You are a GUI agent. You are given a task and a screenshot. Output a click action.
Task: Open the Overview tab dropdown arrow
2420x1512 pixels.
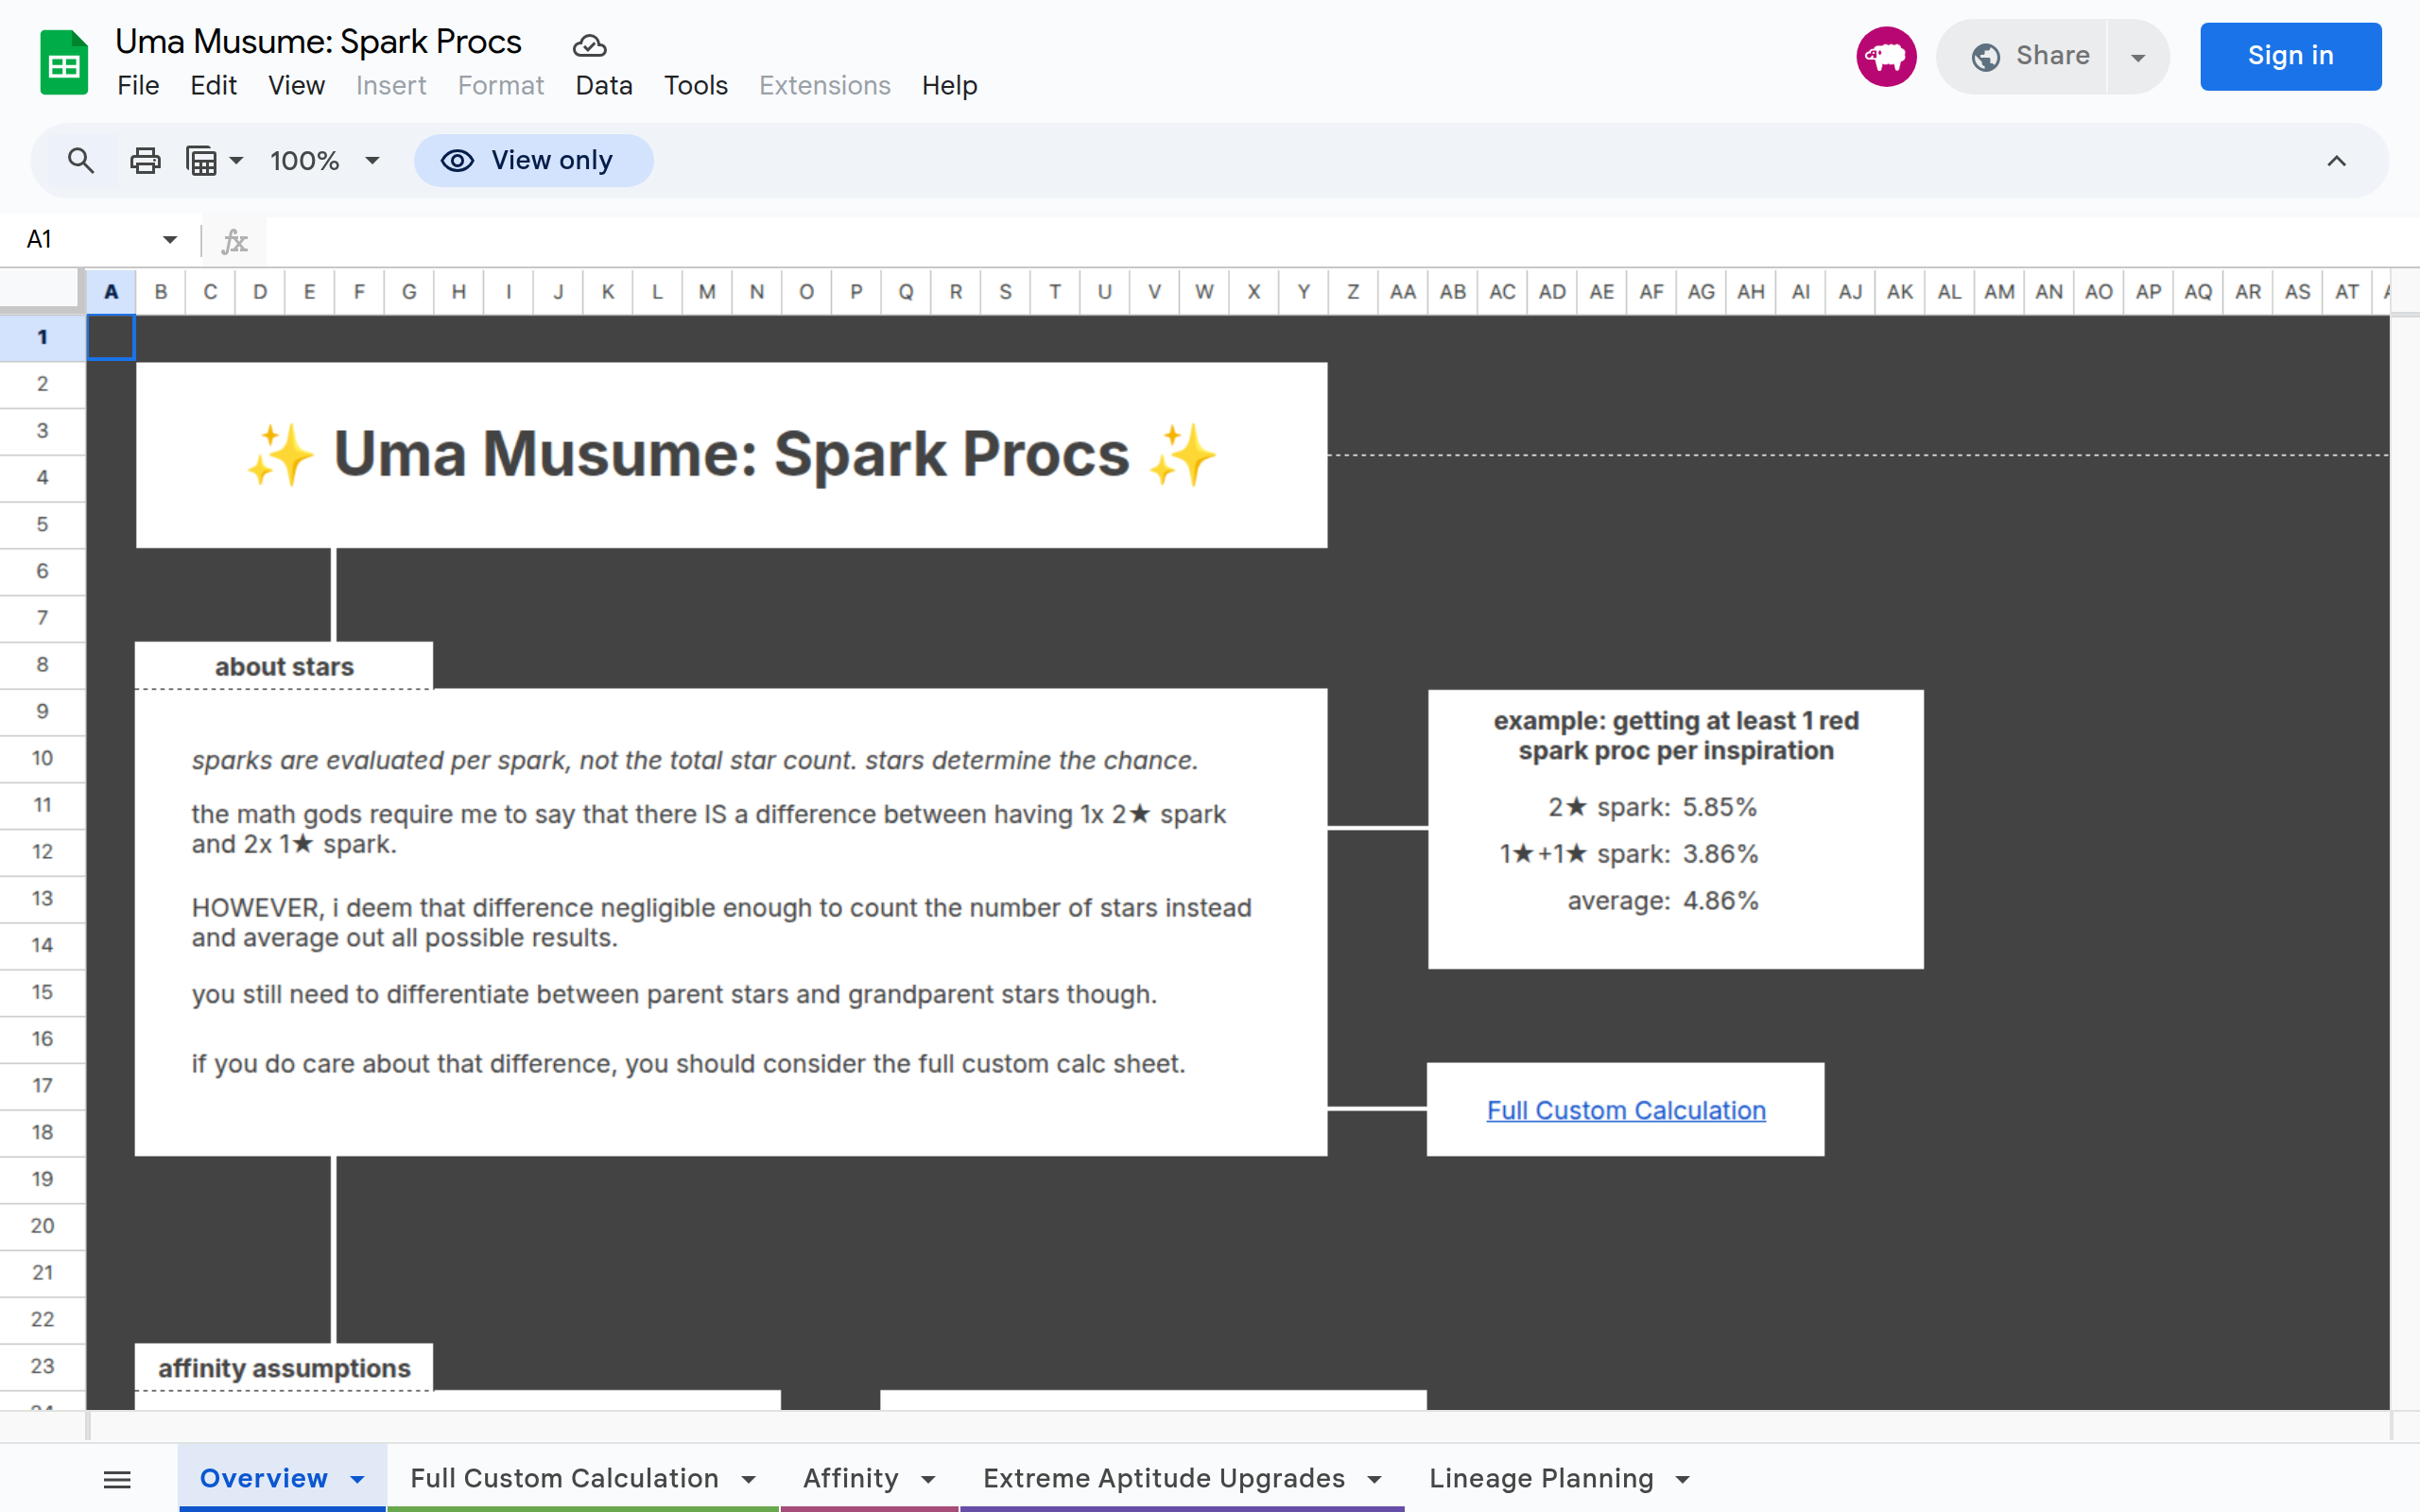tap(357, 1479)
